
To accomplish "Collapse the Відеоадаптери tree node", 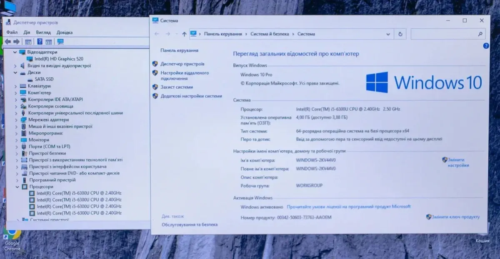I will click(15, 52).
